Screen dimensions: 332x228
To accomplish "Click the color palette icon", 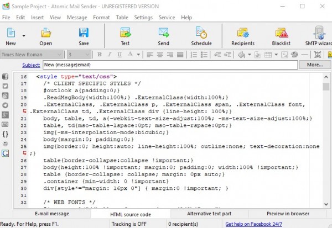I will (x=294, y=55).
